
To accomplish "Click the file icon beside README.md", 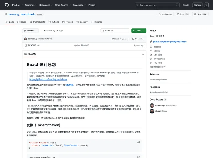I will pos(26,45).
